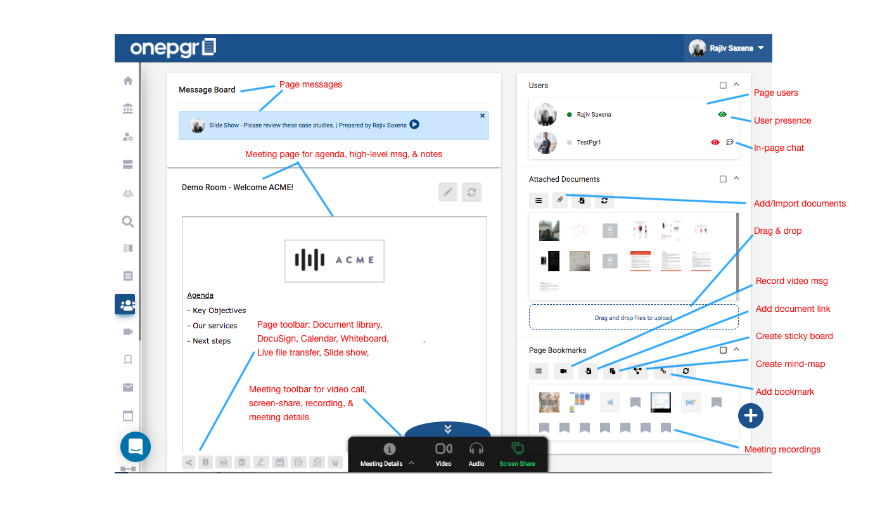Tick the Attached Documents panel checkbox
Image resolution: width=887 pixels, height=507 pixels.
[x=723, y=179]
